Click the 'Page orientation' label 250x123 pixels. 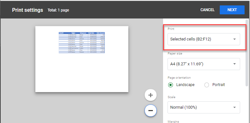[179, 78]
